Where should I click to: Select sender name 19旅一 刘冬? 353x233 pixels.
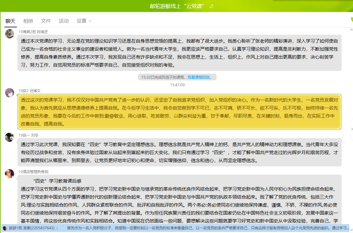[28, 135]
